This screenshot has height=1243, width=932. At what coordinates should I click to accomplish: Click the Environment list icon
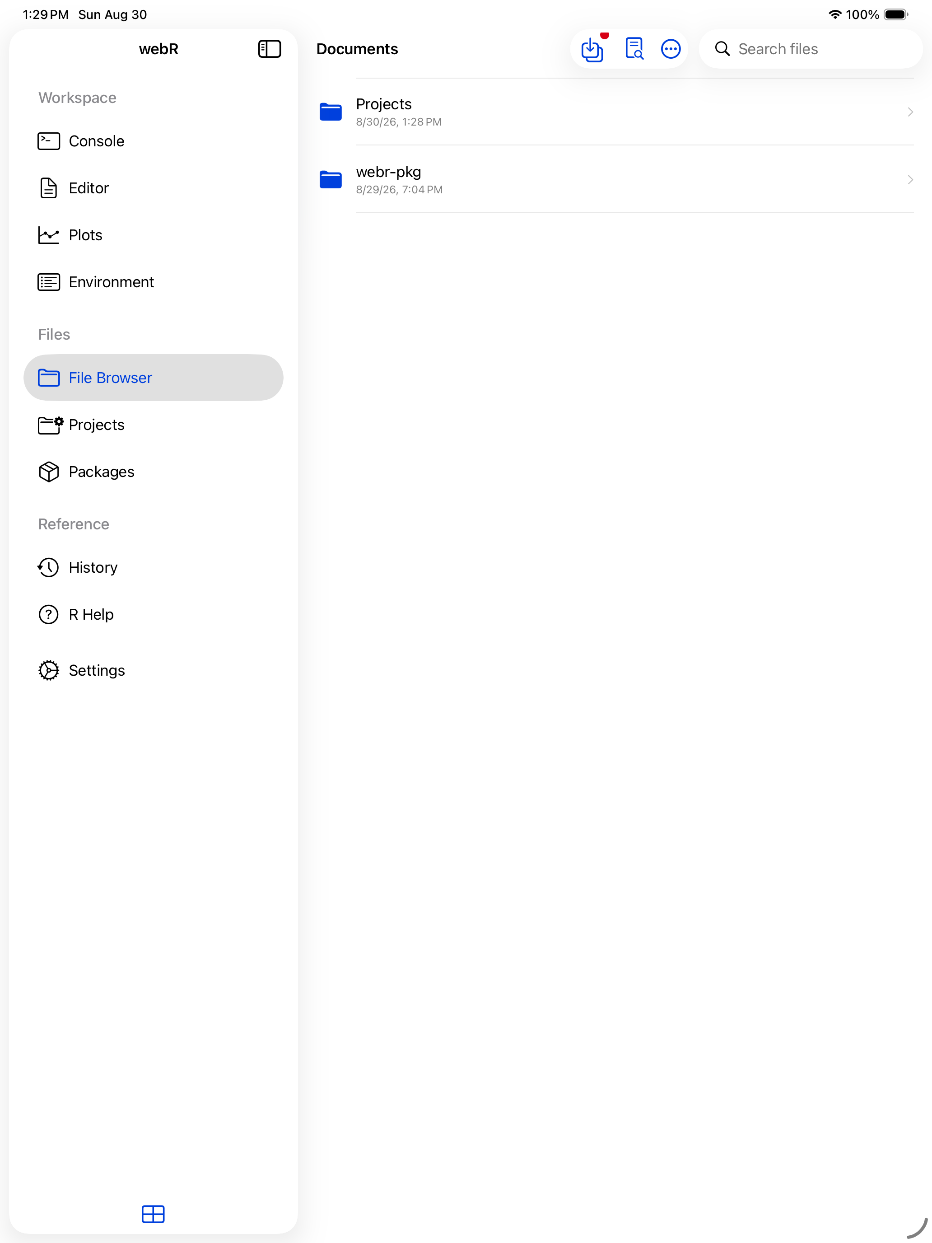[49, 282]
